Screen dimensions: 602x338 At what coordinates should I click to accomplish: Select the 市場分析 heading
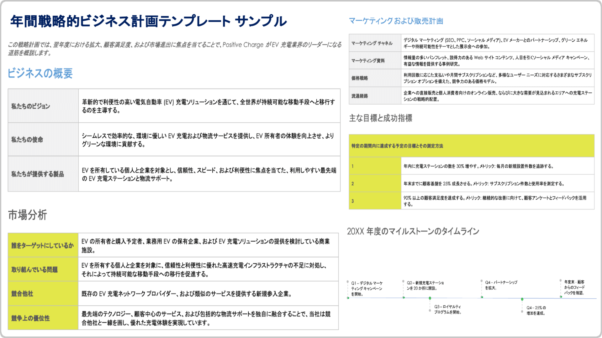point(27,215)
